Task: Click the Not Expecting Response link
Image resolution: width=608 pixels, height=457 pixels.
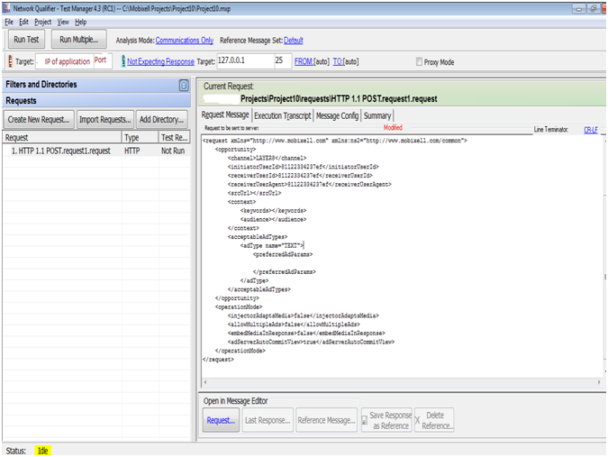Action: pos(160,61)
